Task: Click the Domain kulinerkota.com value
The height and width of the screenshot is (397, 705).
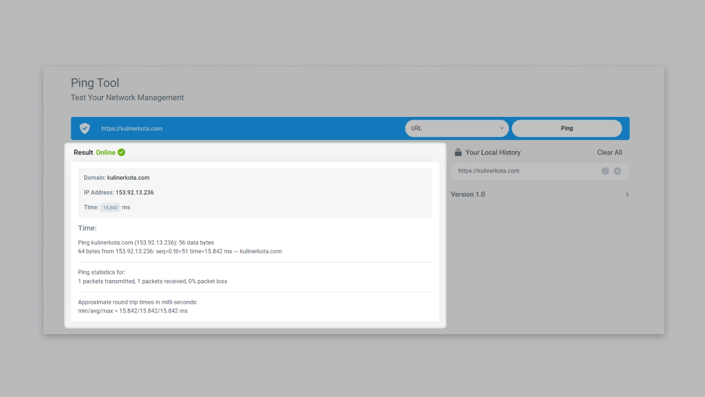Action: 128,178
